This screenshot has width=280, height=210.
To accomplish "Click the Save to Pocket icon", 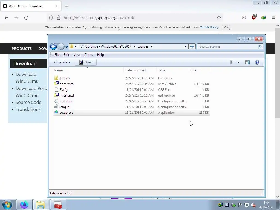I will [x=244, y=17].
